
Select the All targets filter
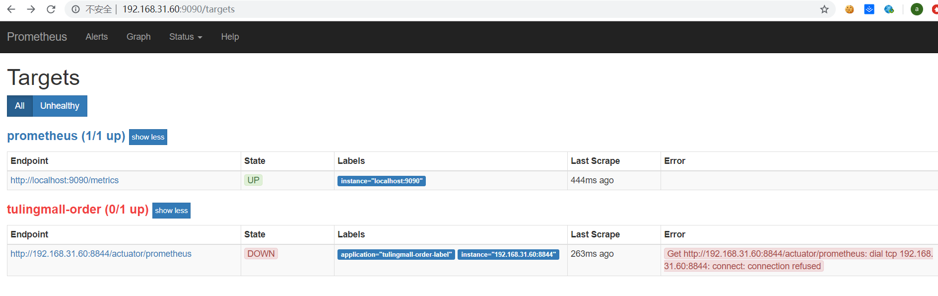[20, 106]
